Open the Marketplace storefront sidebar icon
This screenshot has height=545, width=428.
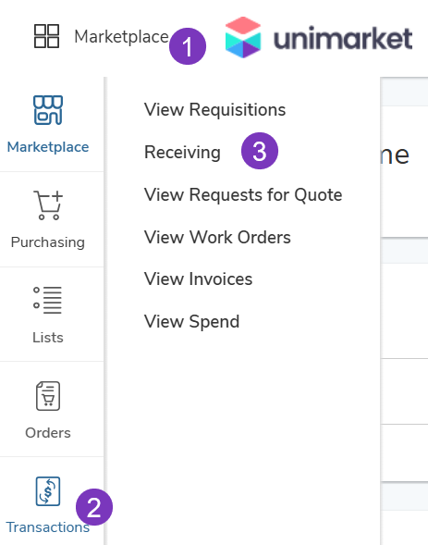coord(48,110)
